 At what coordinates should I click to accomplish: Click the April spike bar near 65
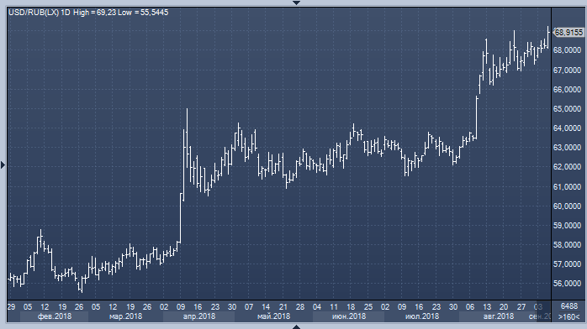coord(188,138)
